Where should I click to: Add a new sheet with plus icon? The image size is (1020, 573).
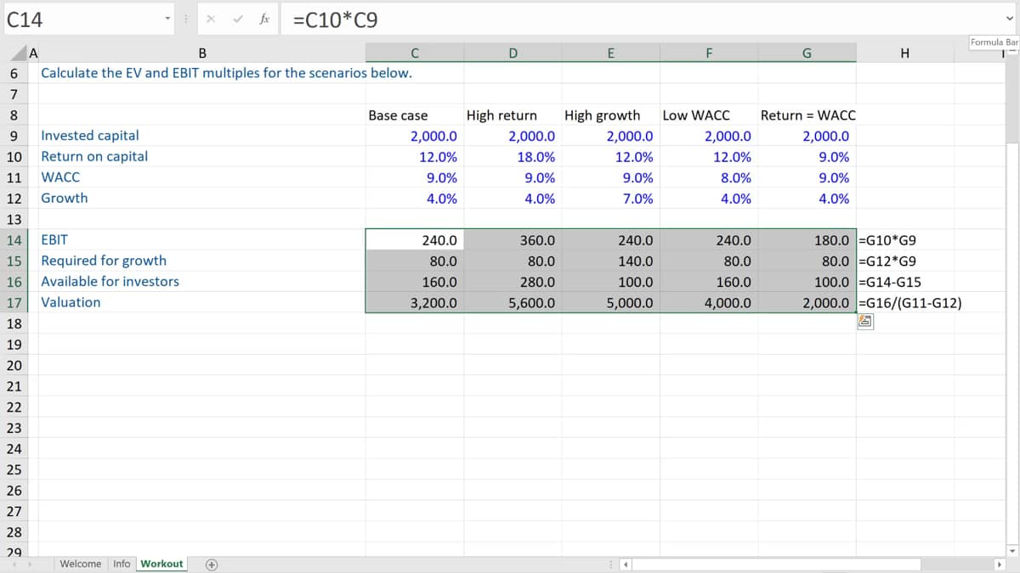(212, 564)
